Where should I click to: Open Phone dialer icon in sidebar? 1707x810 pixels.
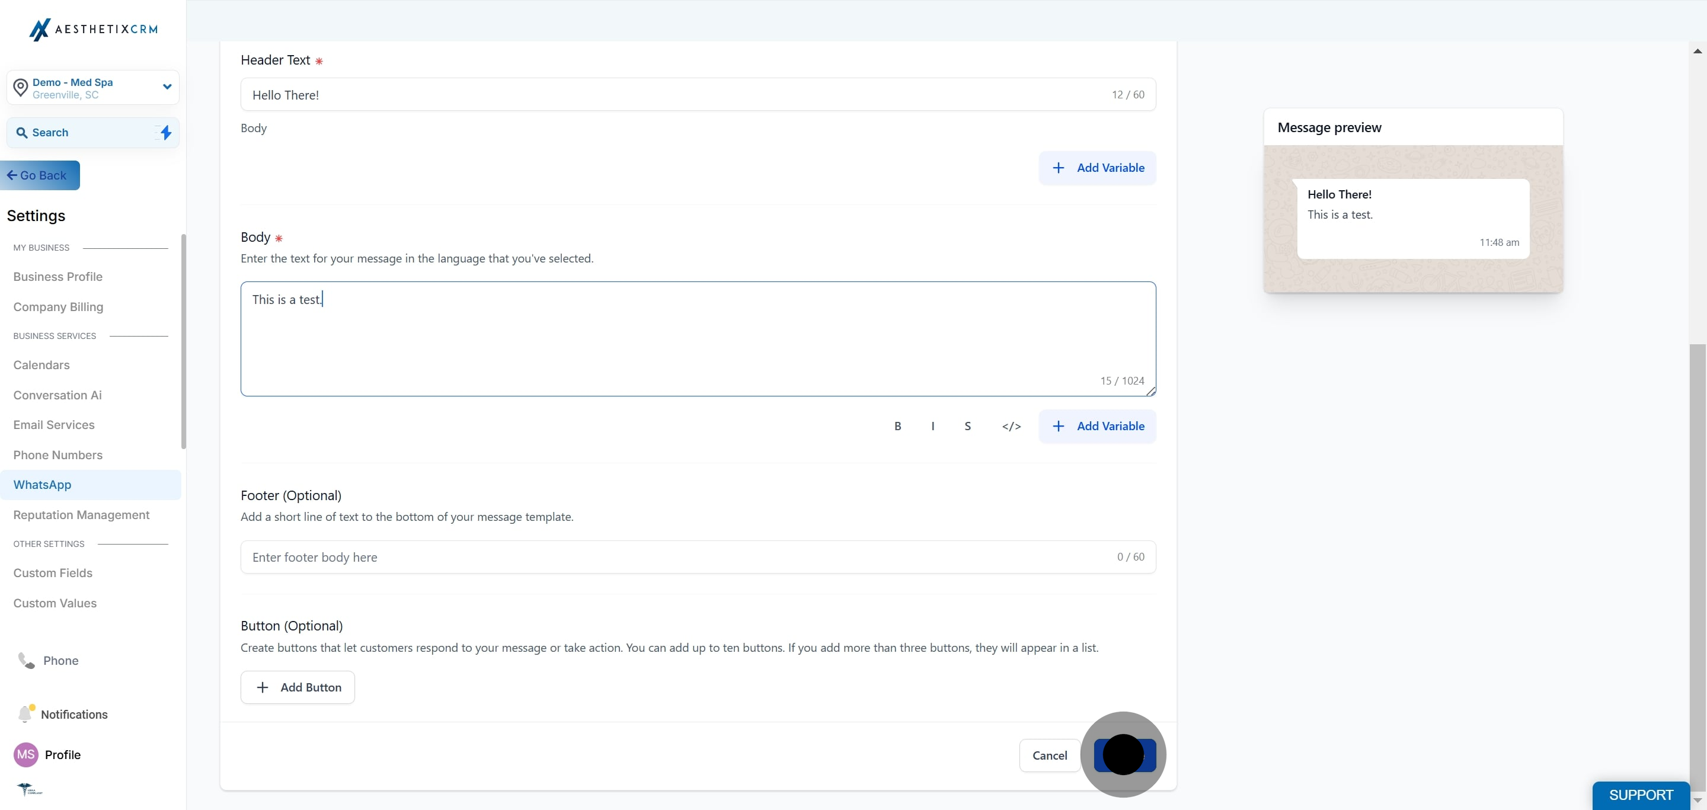pos(27,660)
